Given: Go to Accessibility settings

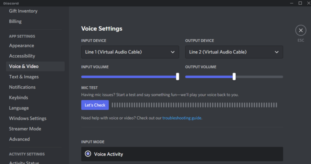Looking at the screenshot, I should click(x=22, y=56).
